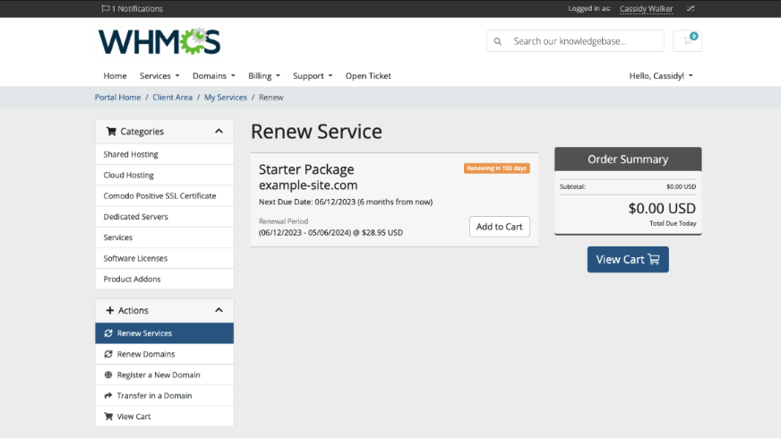Click the WHMCS logo
781x440 pixels.
[x=159, y=41]
